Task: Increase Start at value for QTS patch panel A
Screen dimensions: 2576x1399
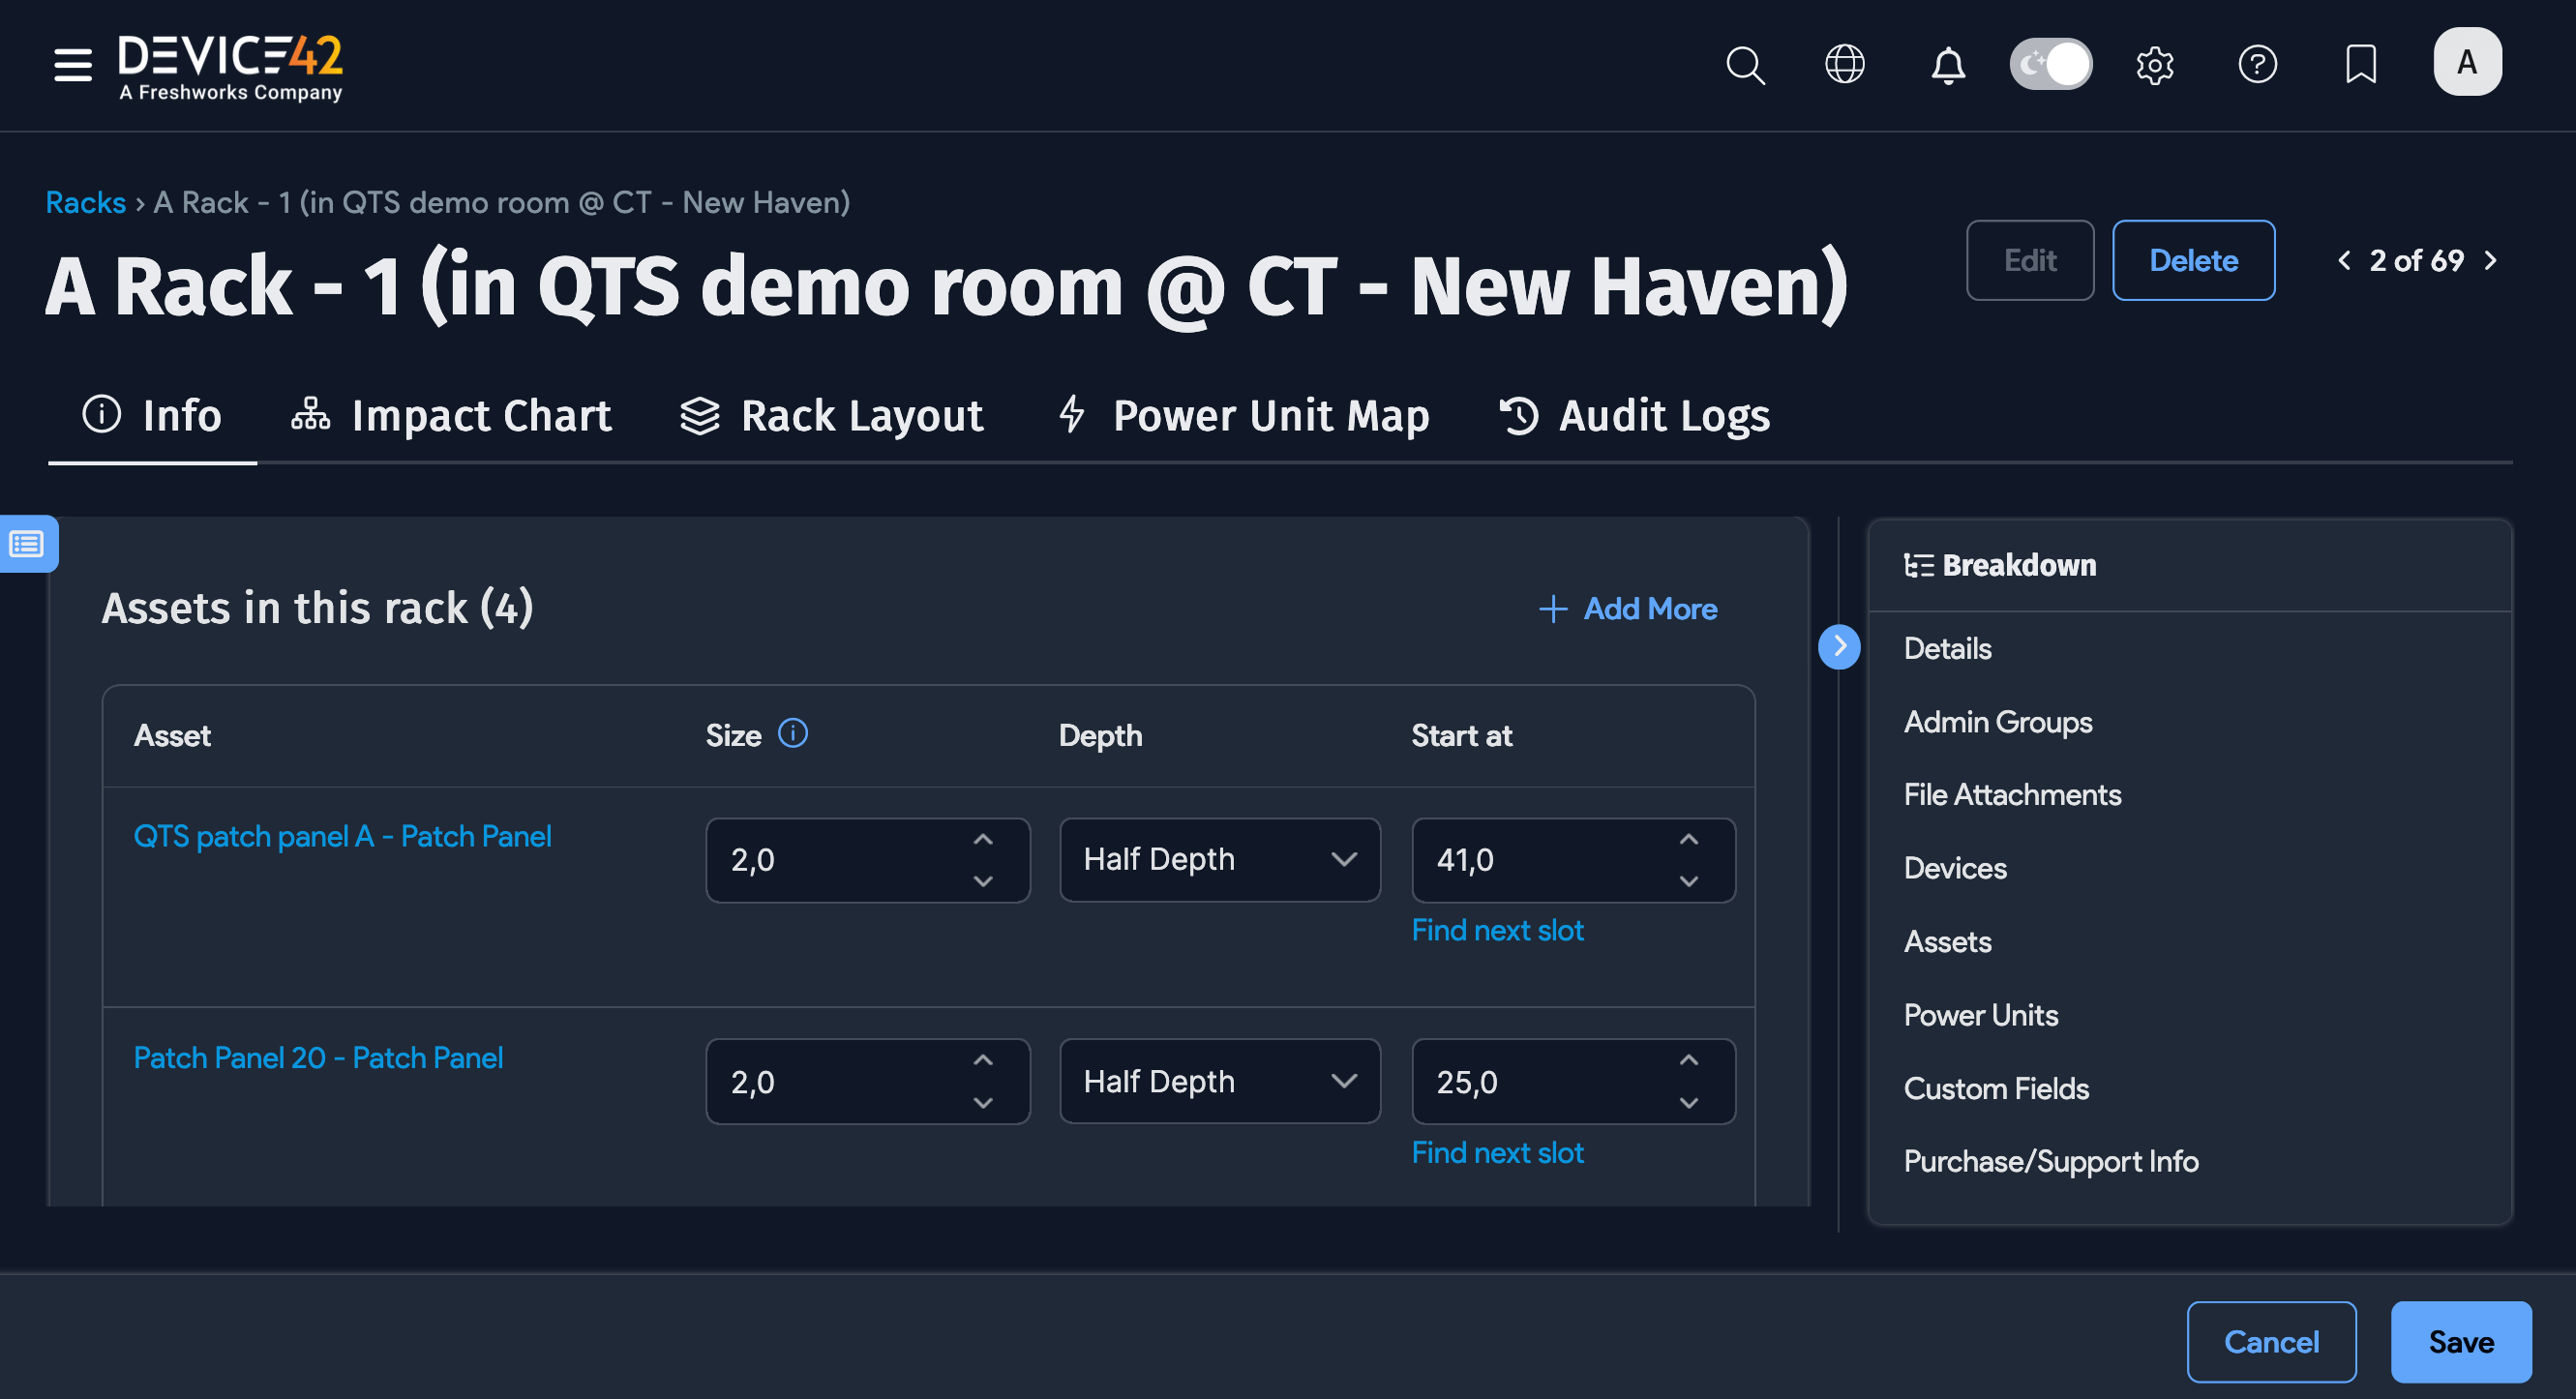Action: 1688,840
